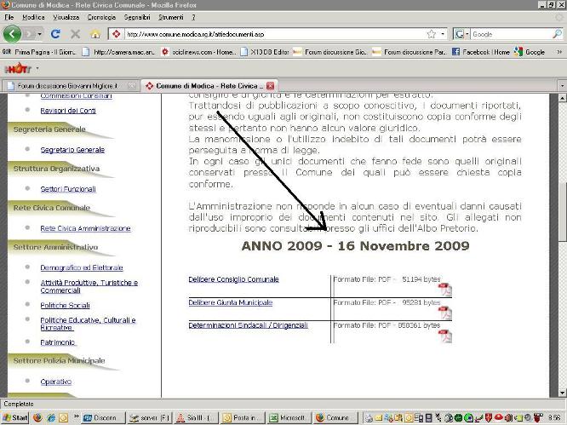The width and height of the screenshot is (567, 425).
Task: Open Politiche Educative, Culturali e Ricreative link
Action: click(88, 324)
